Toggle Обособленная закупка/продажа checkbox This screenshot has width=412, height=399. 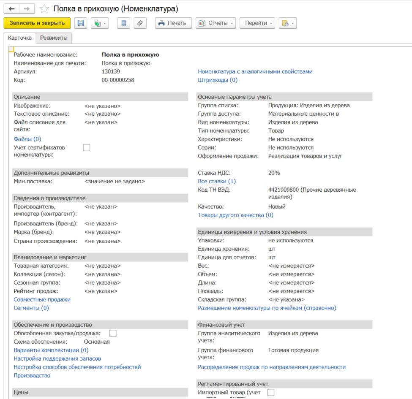tap(113, 333)
